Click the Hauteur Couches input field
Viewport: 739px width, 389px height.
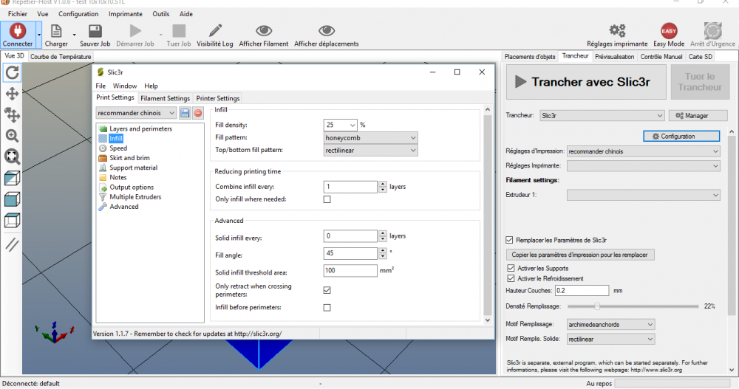pos(582,291)
